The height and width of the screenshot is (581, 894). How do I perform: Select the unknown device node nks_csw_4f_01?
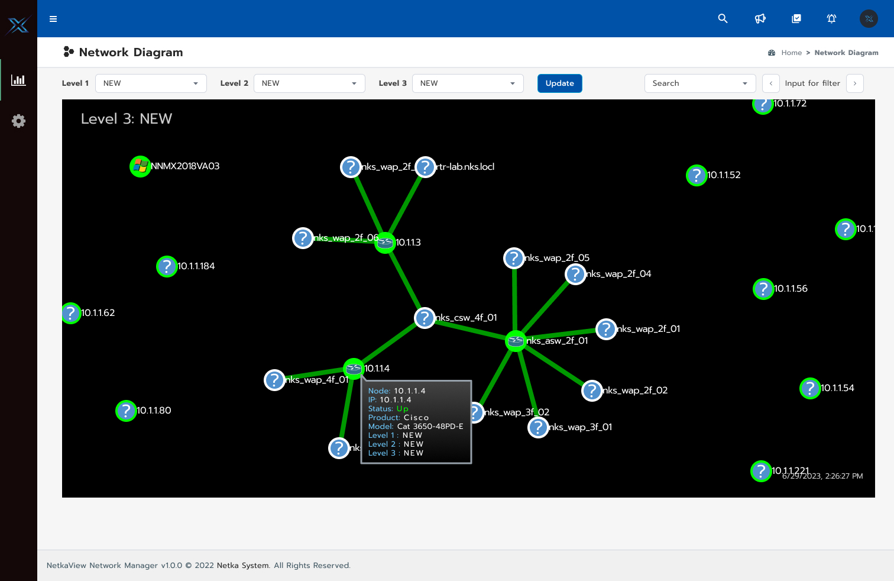425,318
